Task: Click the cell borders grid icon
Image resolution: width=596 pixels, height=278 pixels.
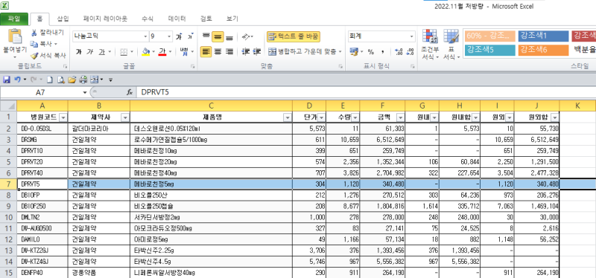Action: [124, 51]
